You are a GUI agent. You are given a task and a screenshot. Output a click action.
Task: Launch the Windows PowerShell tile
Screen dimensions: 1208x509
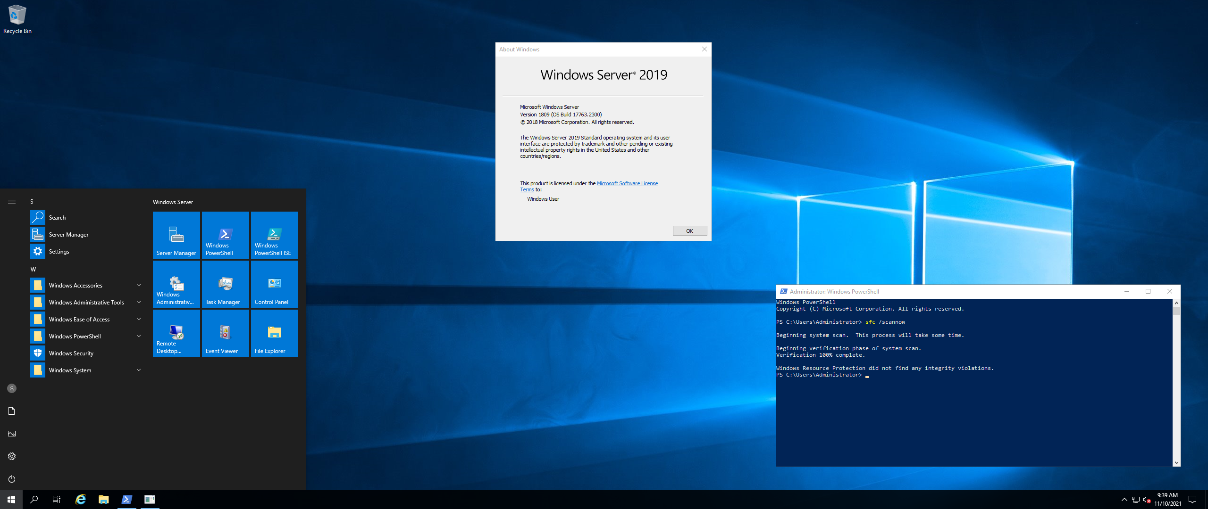pos(226,235)
